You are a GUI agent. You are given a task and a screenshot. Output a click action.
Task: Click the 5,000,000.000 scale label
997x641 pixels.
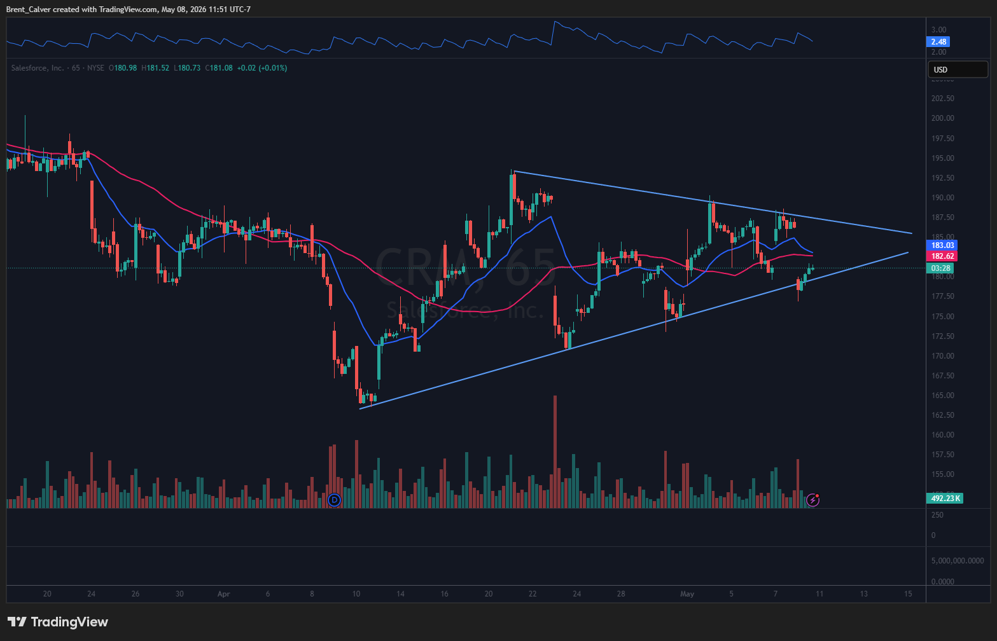coord(958,561)
